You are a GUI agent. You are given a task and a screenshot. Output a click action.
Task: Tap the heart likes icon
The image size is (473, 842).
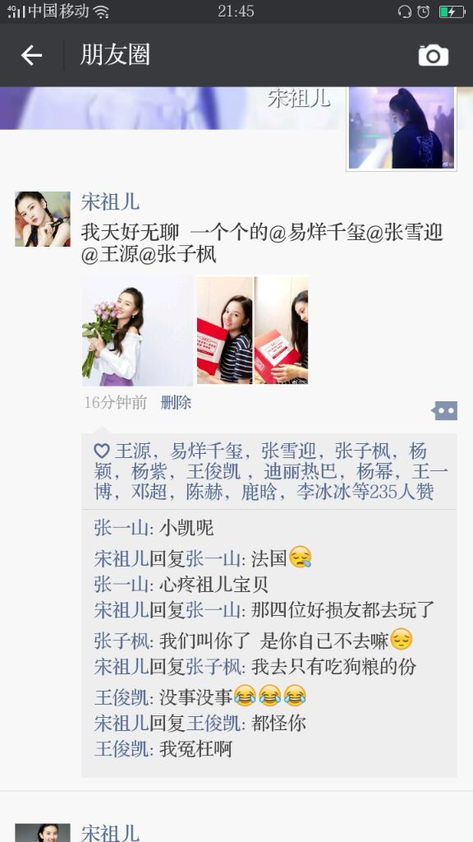(x=101, y=451)
